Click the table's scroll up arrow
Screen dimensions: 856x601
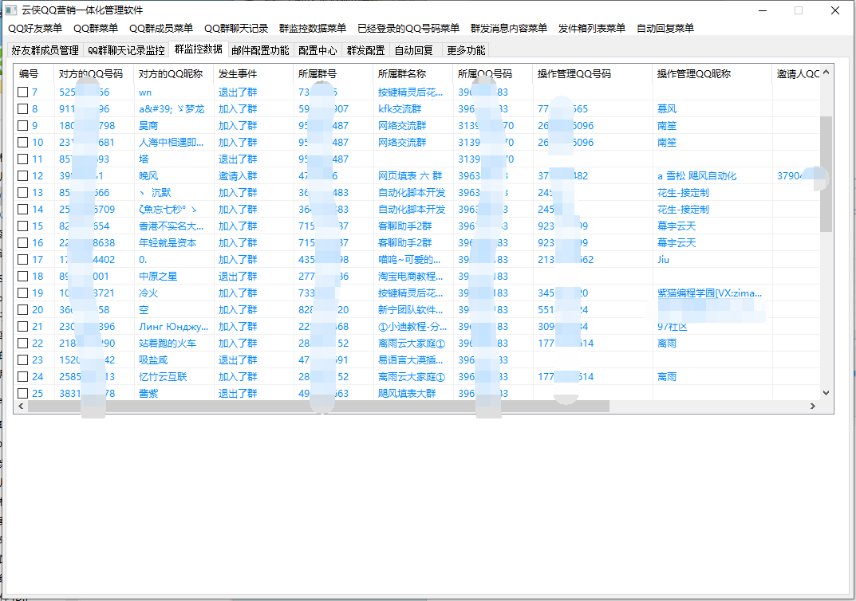(826, 72)
